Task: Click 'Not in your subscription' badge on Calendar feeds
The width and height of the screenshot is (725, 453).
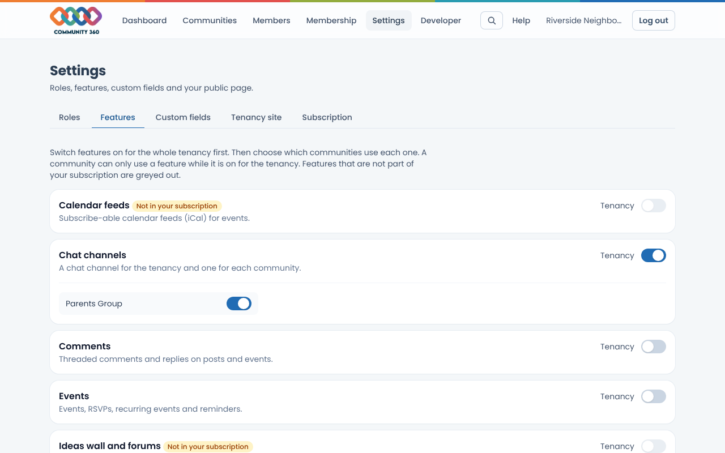Action: (x=177, y=206)
